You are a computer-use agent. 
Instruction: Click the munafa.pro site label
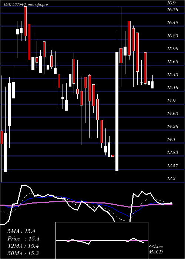pyautogui.click(x=38, y=4)
